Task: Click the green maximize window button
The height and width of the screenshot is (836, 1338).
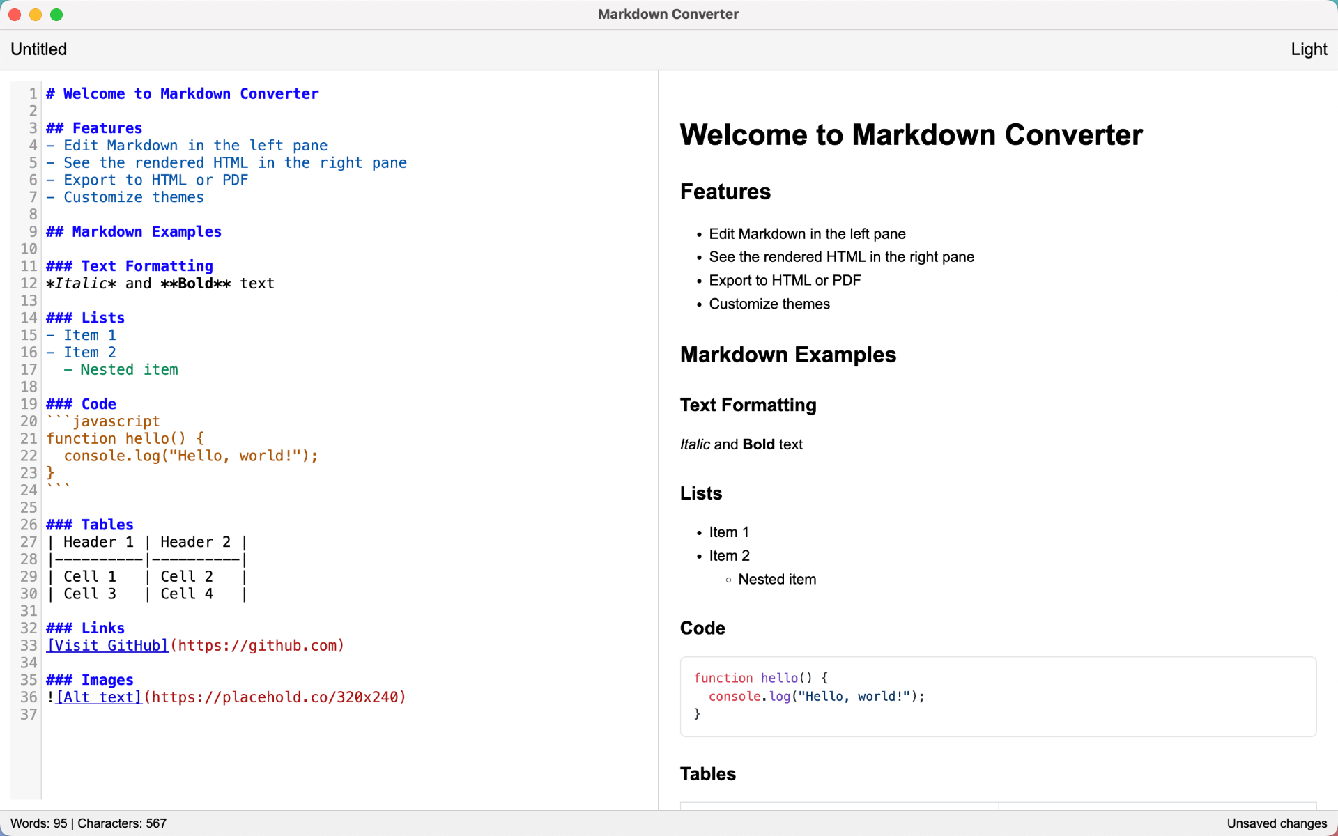Action: point(56,14)
